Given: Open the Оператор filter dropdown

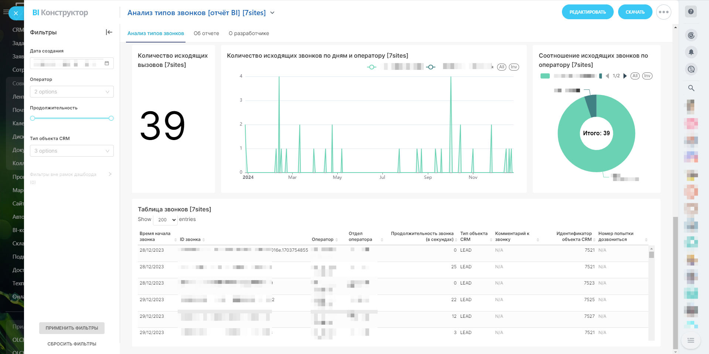Looking at the screenshot, I should pyautogui.click(x=72, y=92).
